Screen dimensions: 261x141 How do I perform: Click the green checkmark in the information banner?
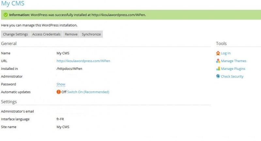(6, 15)
